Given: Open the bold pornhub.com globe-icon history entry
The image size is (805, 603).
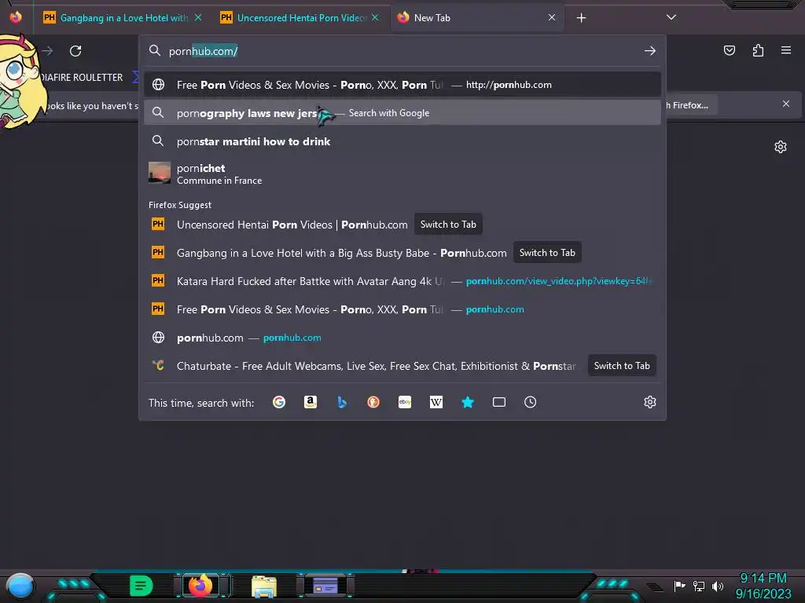Looking at the screenshot, I should pos(402,338).
